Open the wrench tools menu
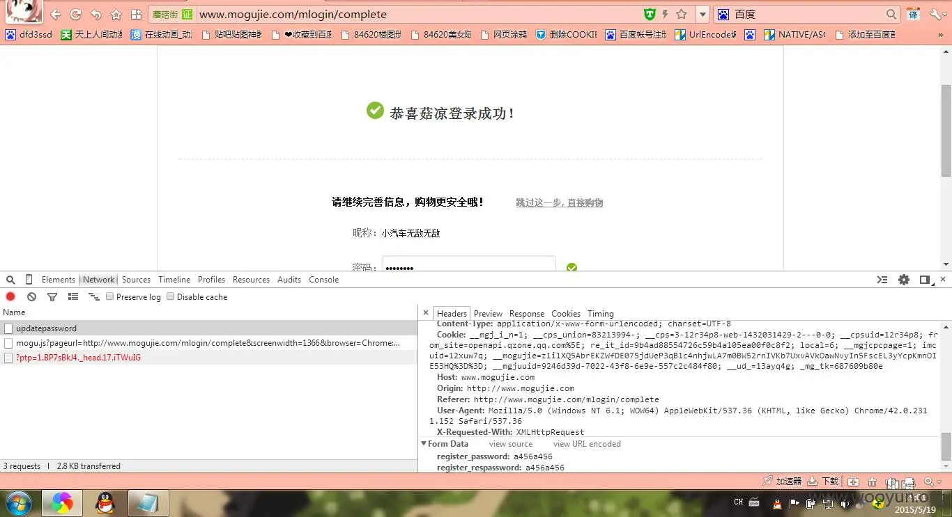Screen dimensions: 952x517 pos(935,14)
